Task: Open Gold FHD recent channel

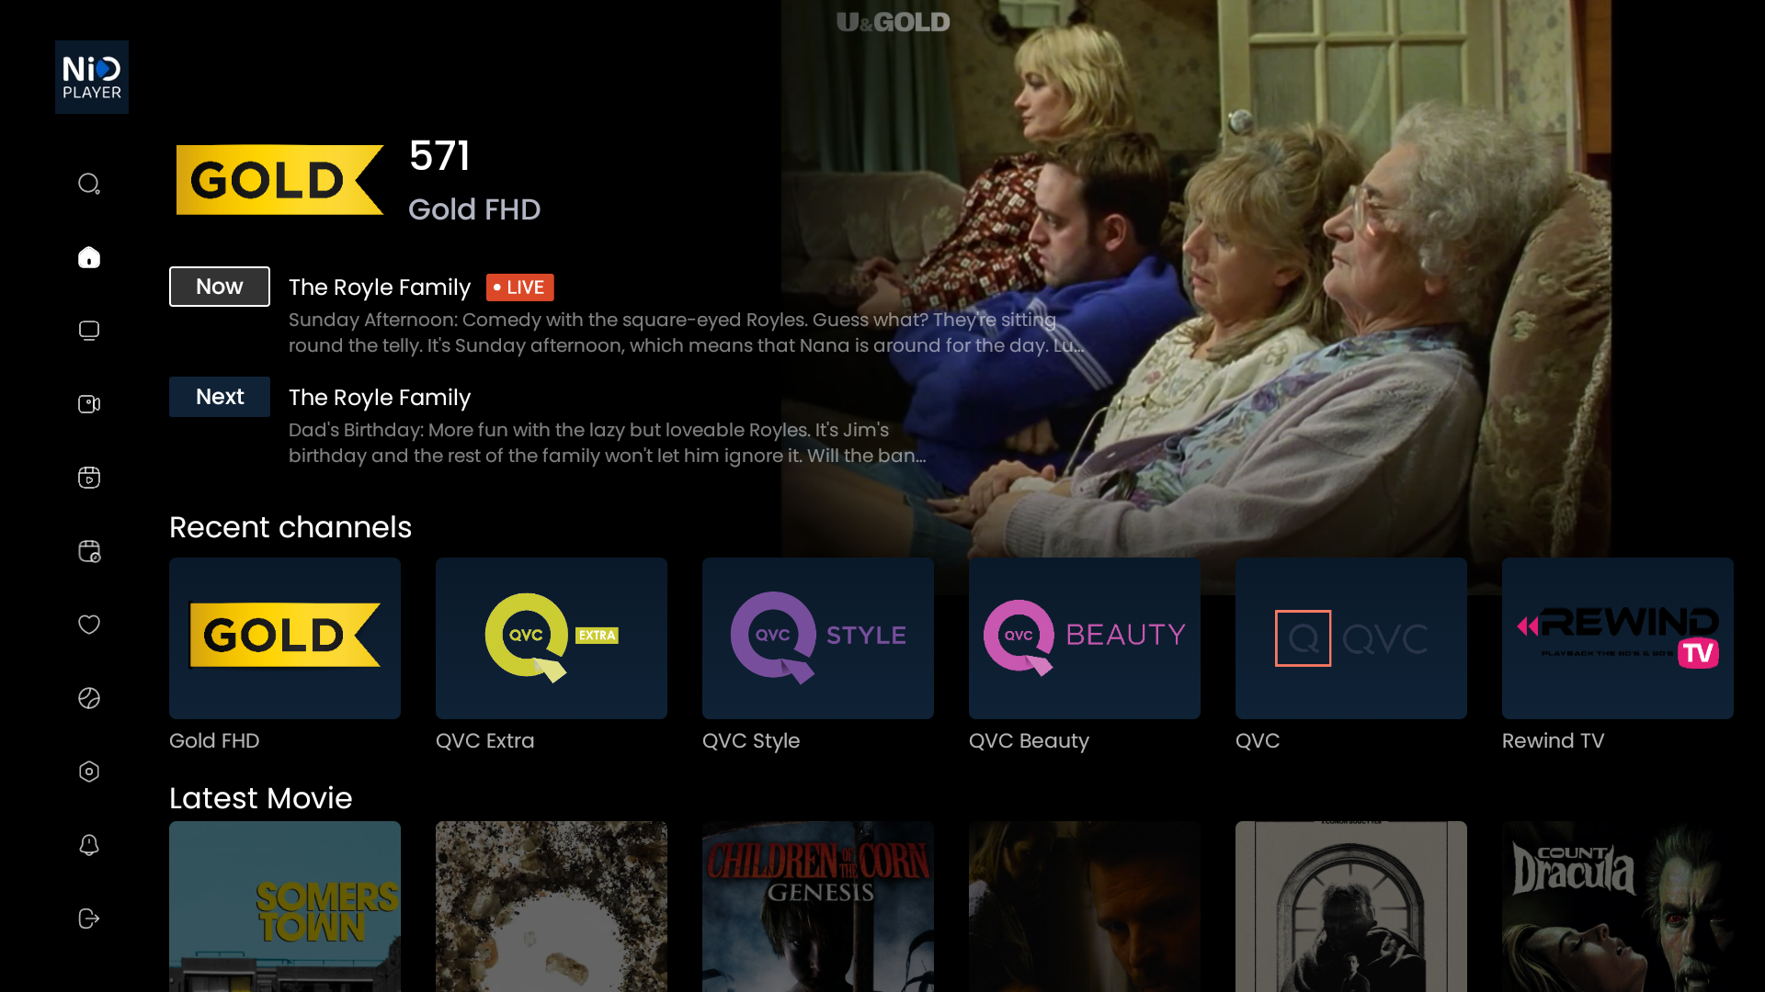Action: (285, 638)
